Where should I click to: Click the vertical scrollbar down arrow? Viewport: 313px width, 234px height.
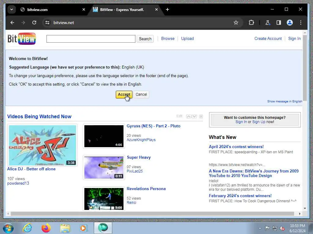(x=305, y=208)
